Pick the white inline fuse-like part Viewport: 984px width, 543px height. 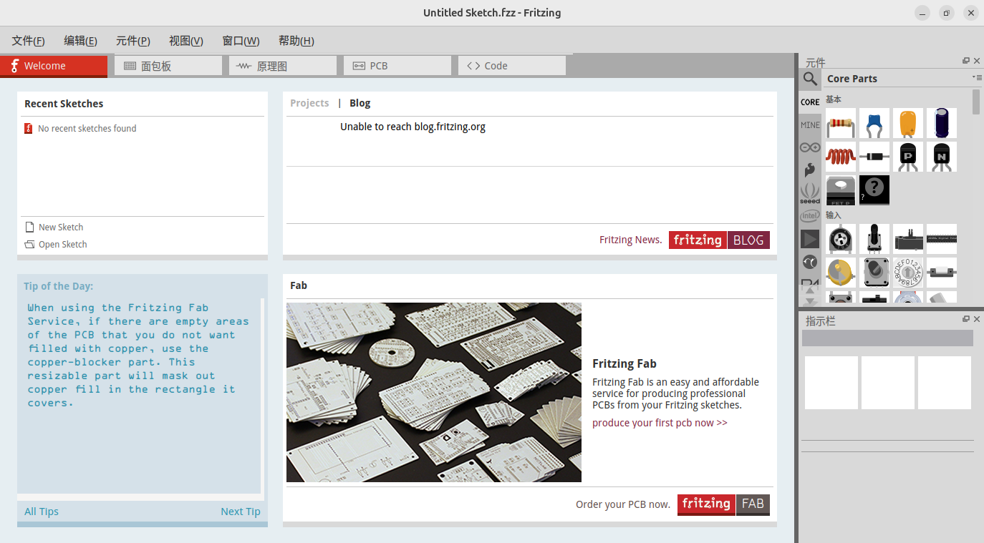click(942, 273)
